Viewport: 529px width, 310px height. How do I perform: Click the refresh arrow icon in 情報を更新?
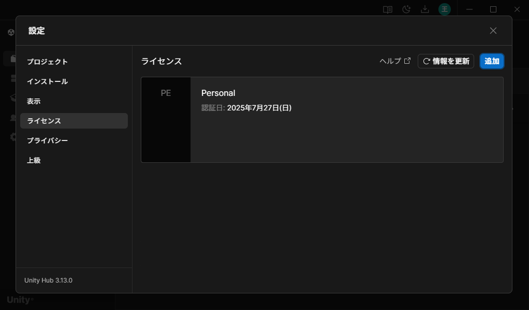tap(427, 61)
